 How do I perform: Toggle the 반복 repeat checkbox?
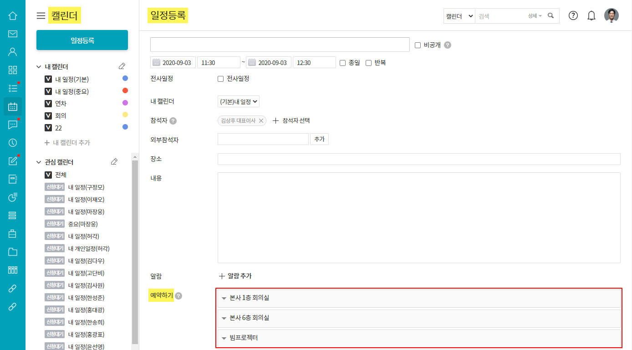[368, 63]
